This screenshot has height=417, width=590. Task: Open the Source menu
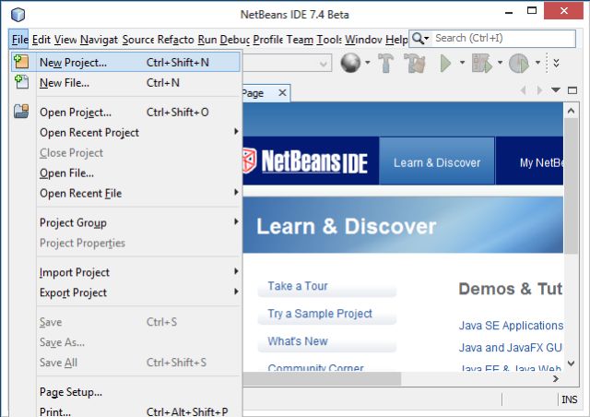click(138, 39)
